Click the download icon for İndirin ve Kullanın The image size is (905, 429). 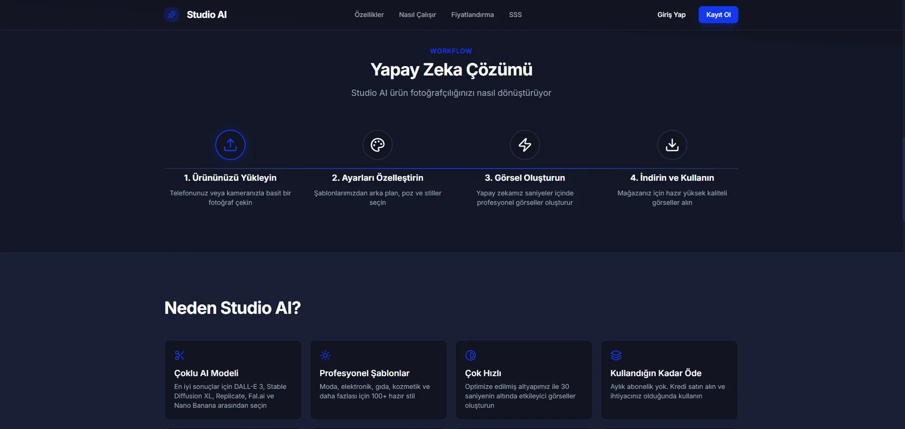coord(672,145)
